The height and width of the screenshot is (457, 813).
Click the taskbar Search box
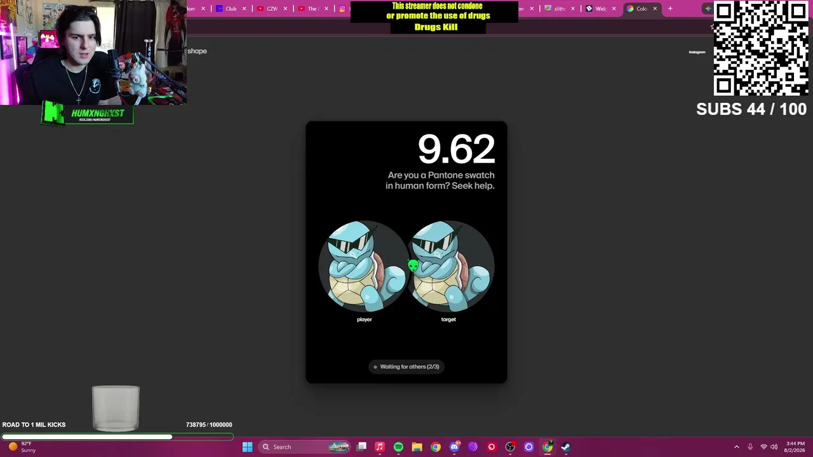coord(306,447)
